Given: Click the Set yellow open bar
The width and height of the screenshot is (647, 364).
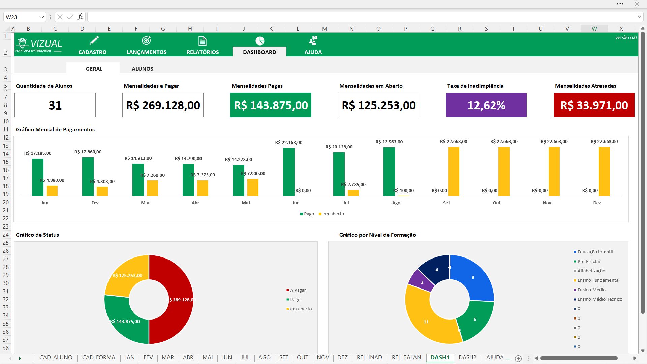Looking at the screenshot, I should 454,172.
